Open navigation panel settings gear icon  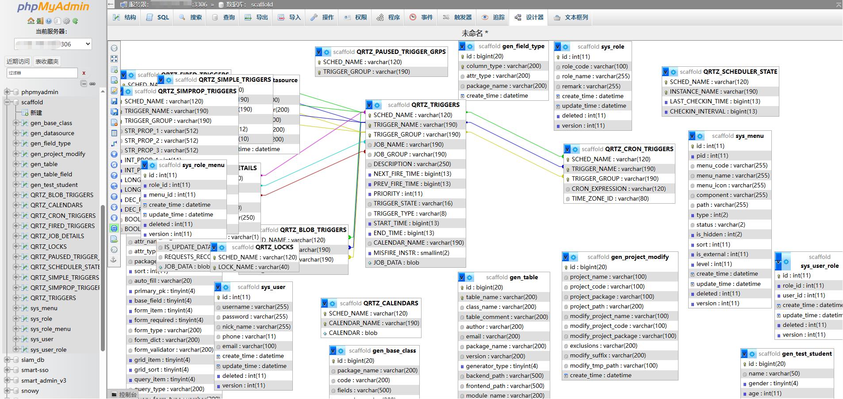[66, 21]
